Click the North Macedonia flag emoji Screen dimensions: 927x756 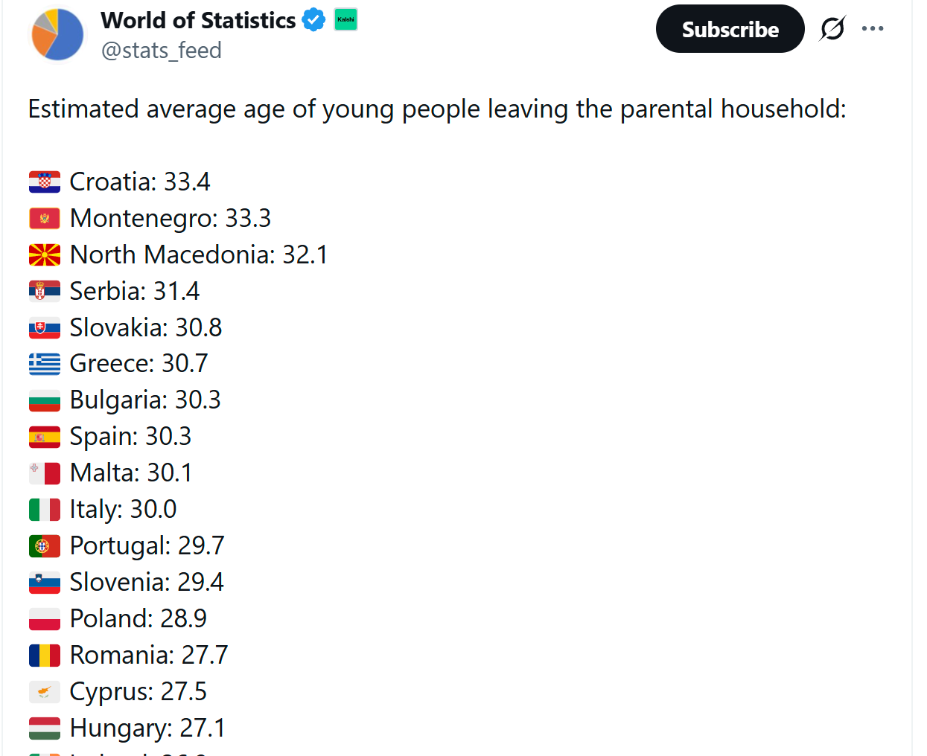click(x=45, y=254)
